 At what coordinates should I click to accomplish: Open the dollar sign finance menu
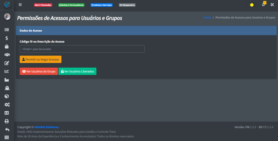pyautogui.click(x=7, y=38)
